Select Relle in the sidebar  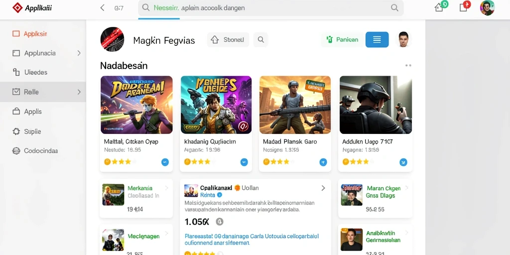point(43,92)
